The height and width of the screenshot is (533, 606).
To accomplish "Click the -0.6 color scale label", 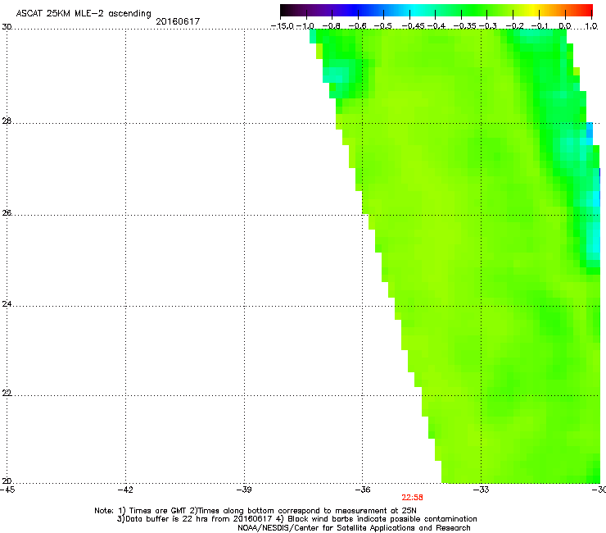I will tap(358, 26).
